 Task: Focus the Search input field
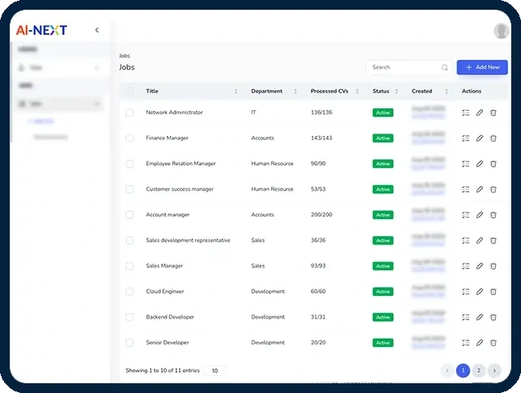(x=409, y=67)
